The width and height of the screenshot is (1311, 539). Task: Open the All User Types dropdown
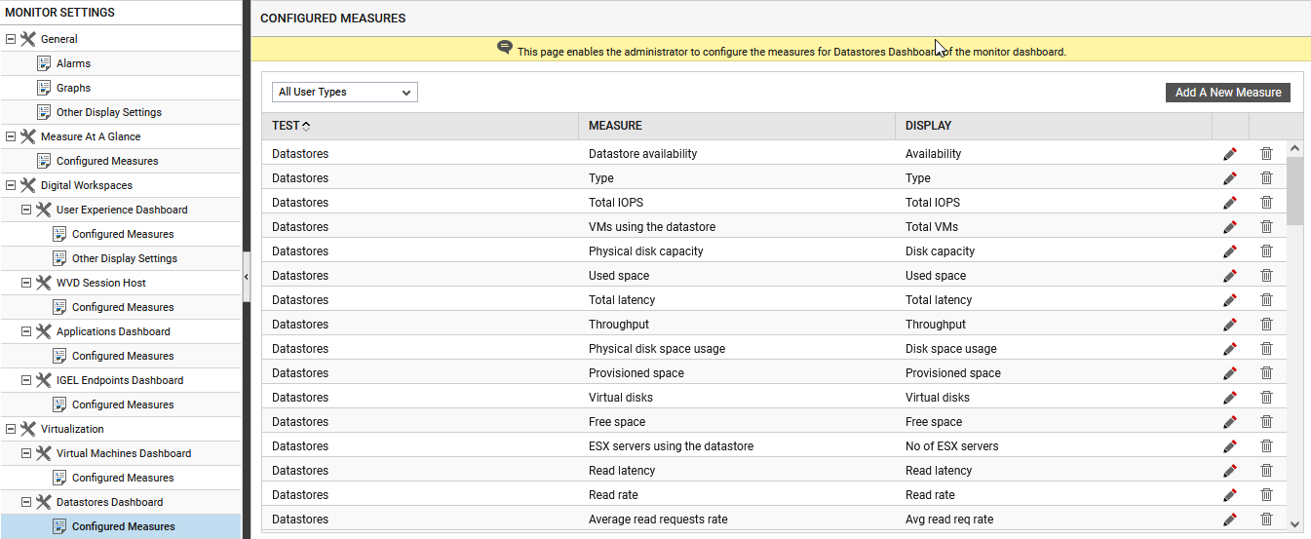[x=345, y=92]
